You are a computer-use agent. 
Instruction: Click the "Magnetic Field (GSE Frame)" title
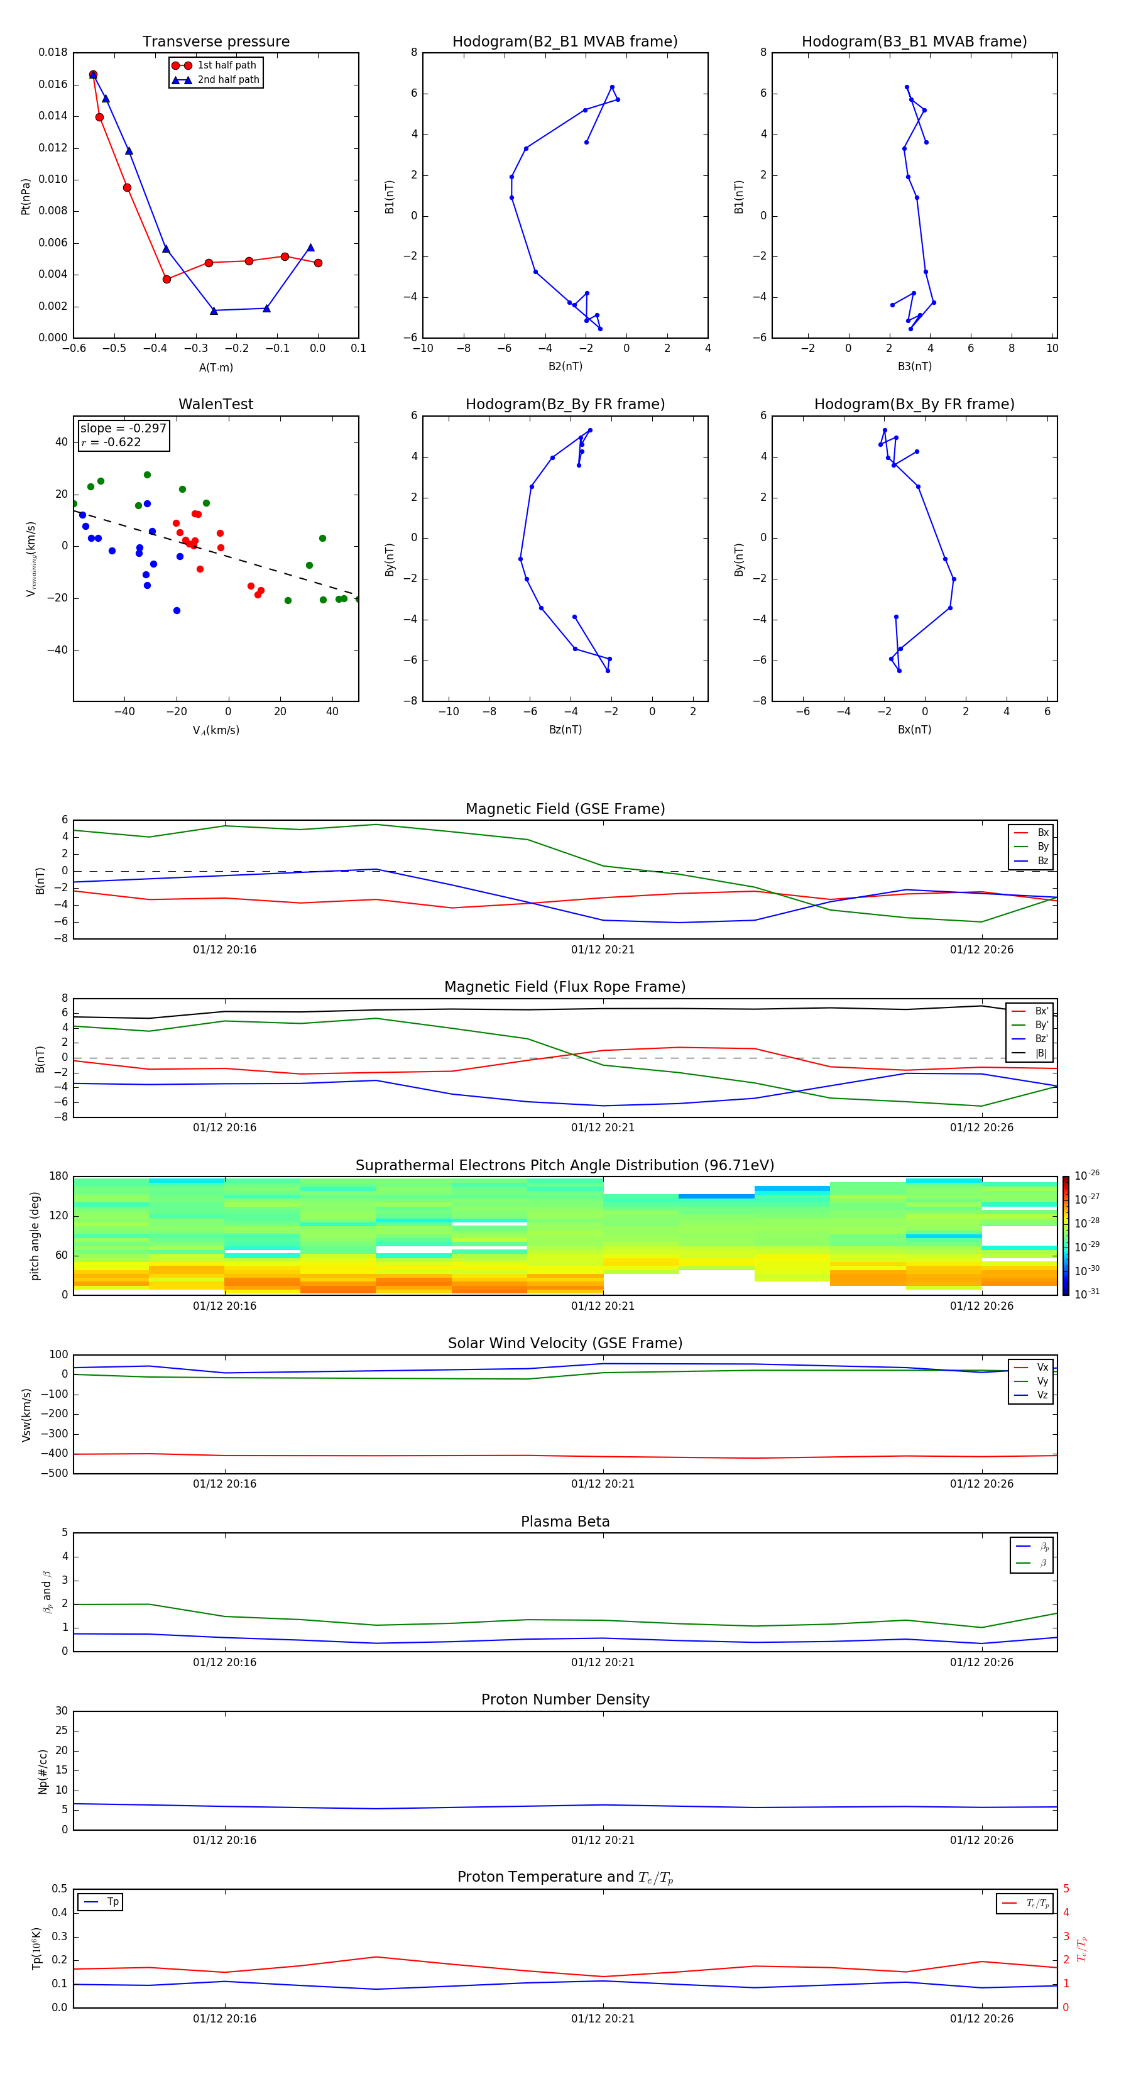click(x=565, y=809)
